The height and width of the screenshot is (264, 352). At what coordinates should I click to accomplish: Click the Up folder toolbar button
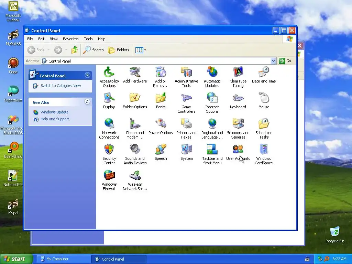pyautogui.click(x=75, y=50)
